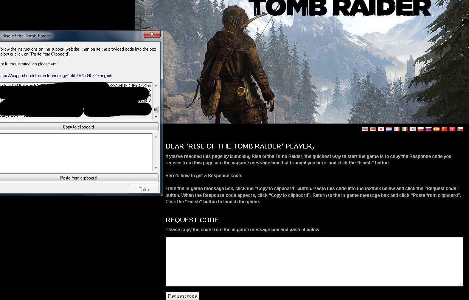Open the support.codefusion.technology link
Viewport: 469px width, 300px height.
(56, 76)
